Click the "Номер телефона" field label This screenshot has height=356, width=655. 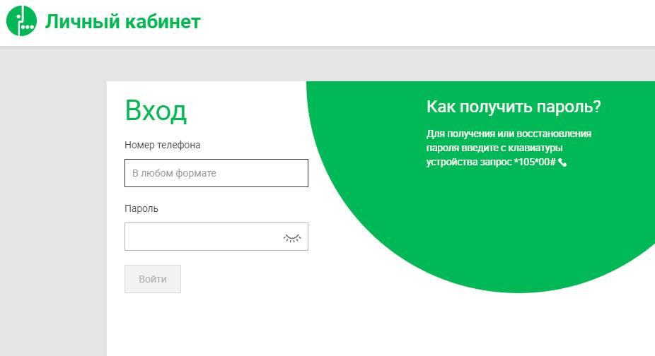162,145
